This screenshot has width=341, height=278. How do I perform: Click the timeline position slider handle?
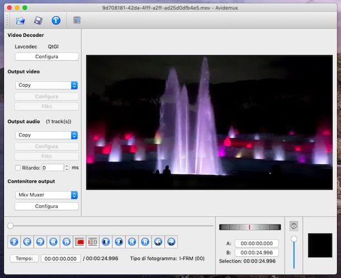[10, 226]
